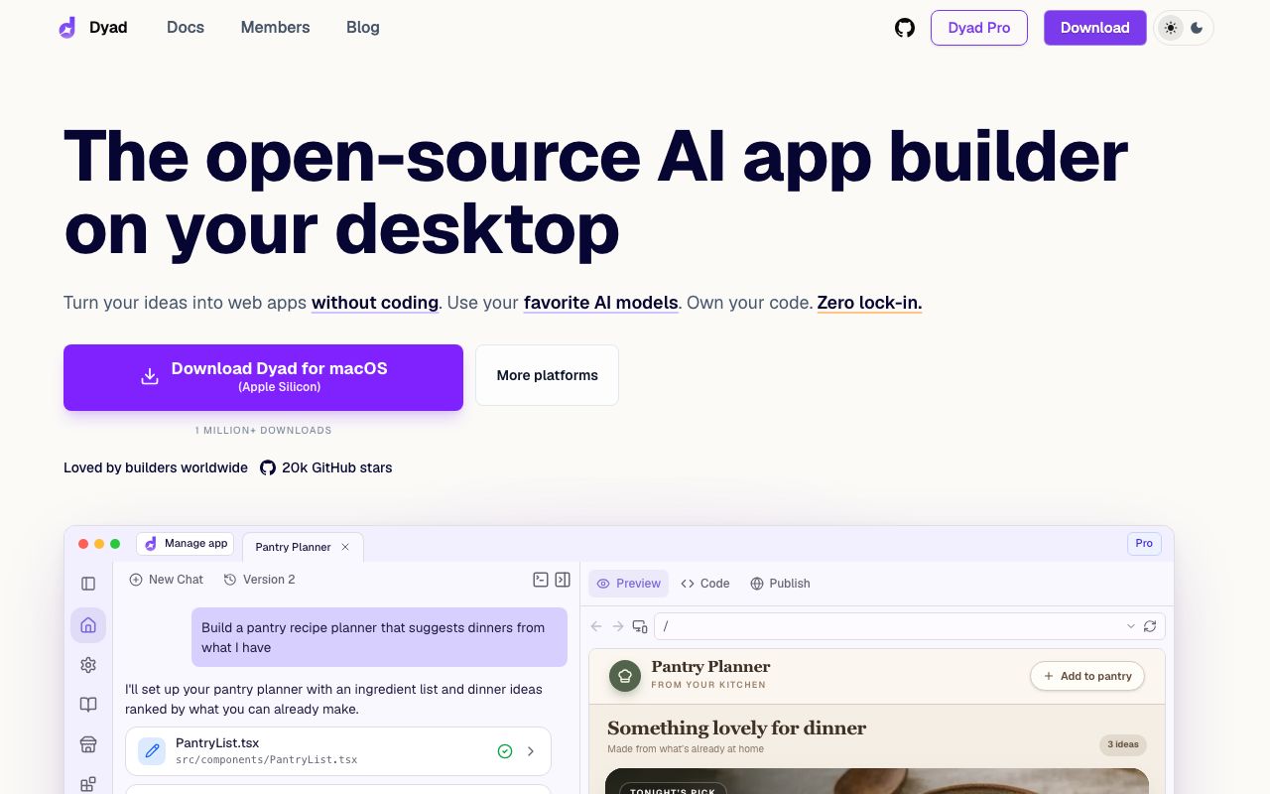Click the '3 ideas' badge
This screenshot has width=1270, height=794.
pos(1123,744)
